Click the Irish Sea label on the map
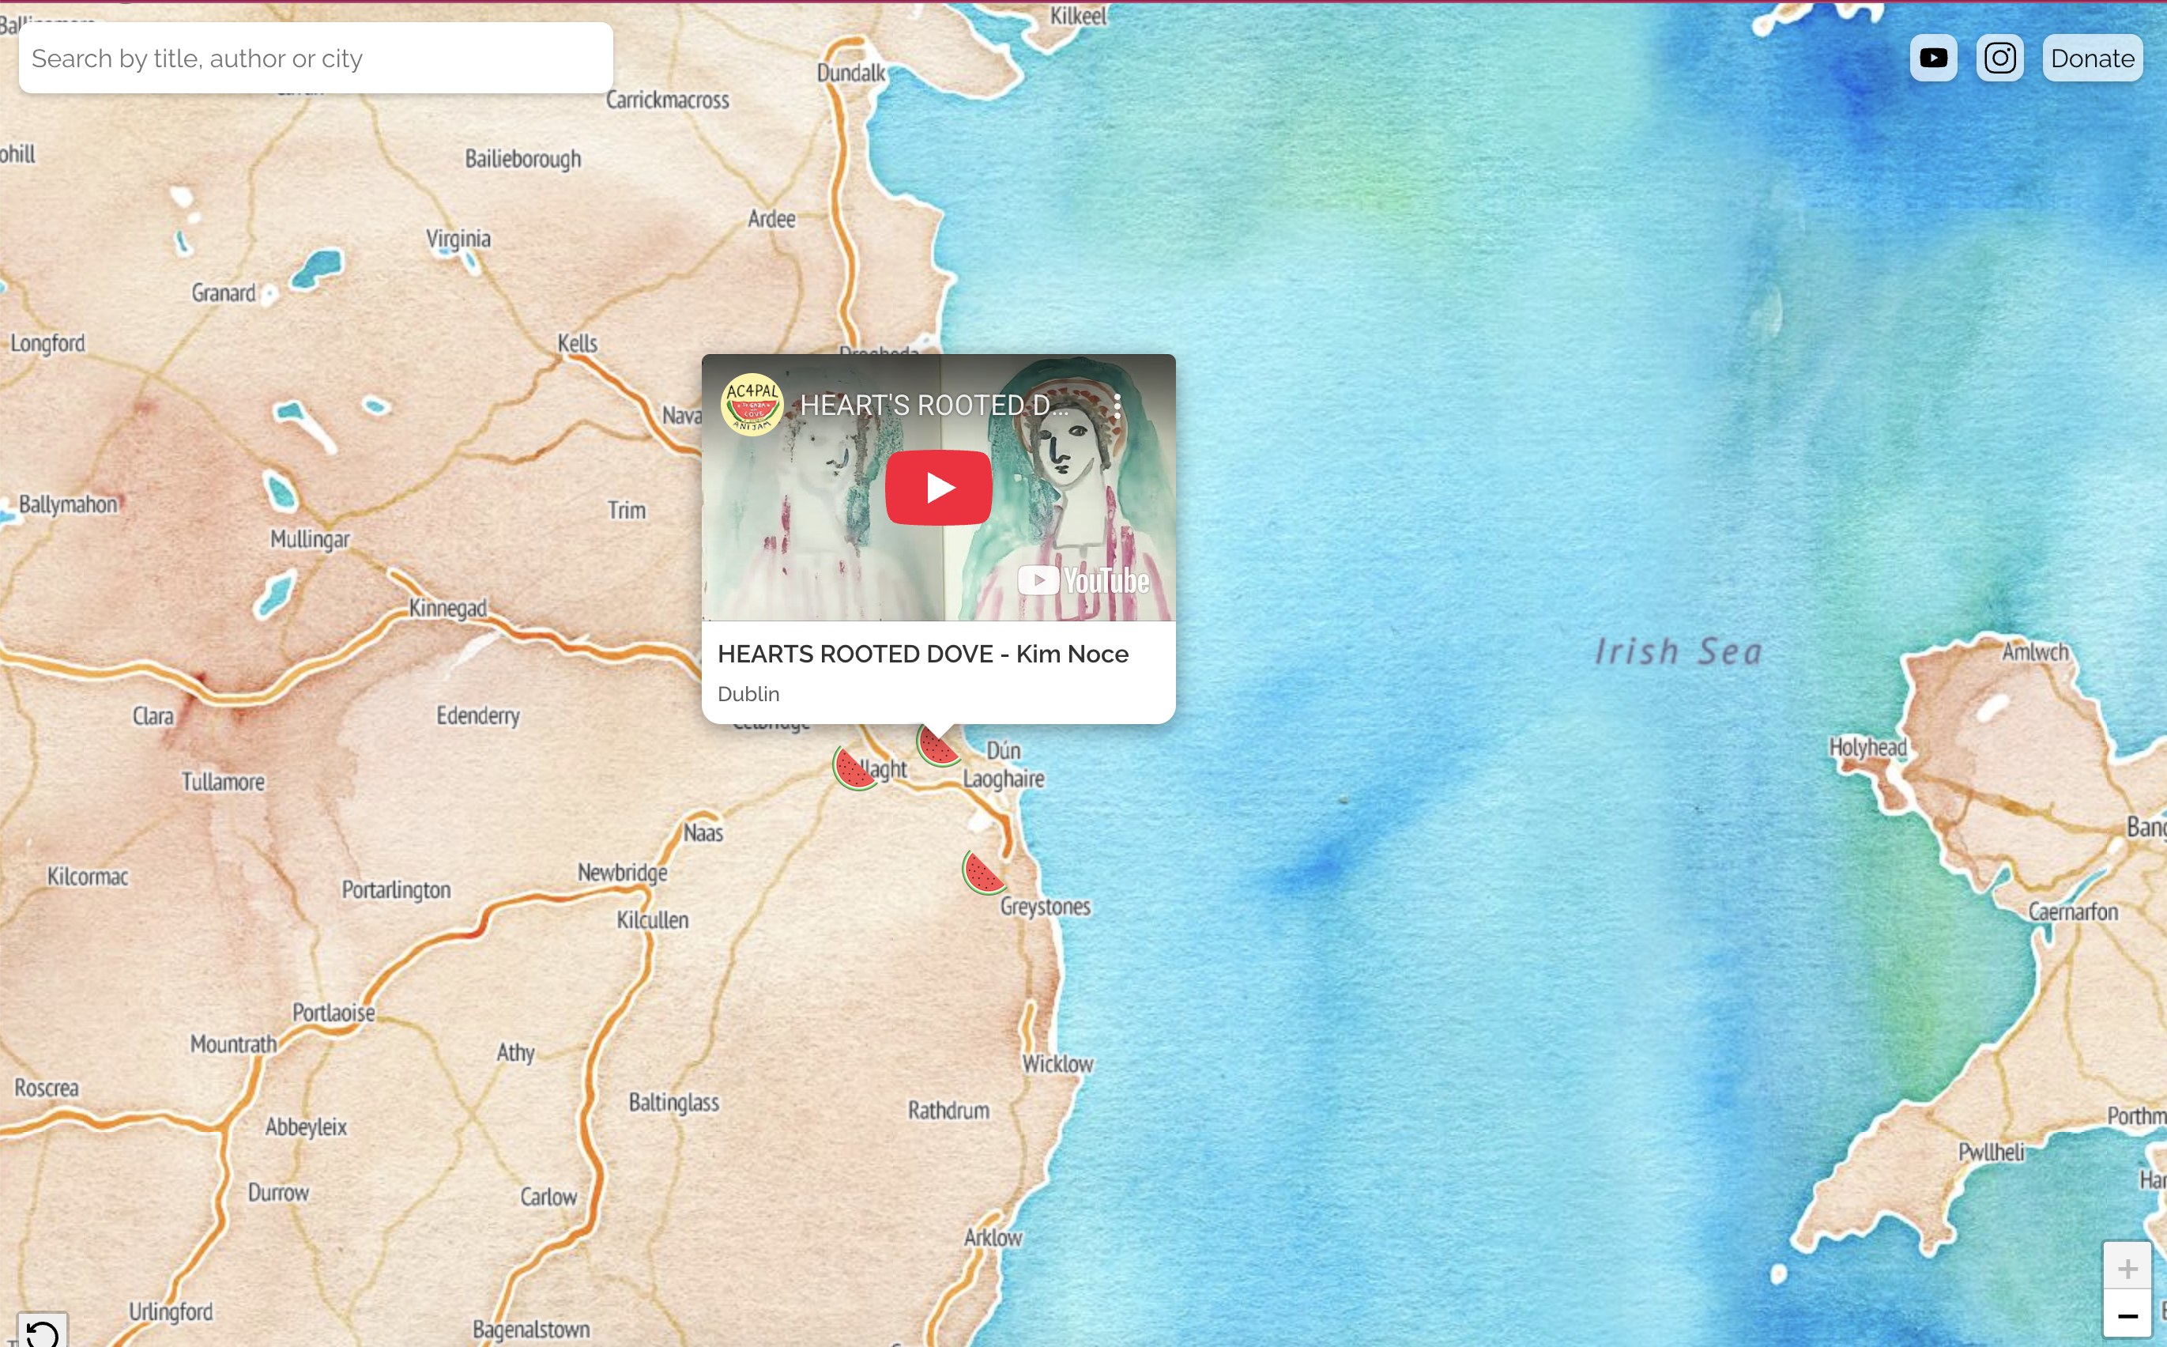This screenshot has width=2167, height=1347. (1678, 652)
